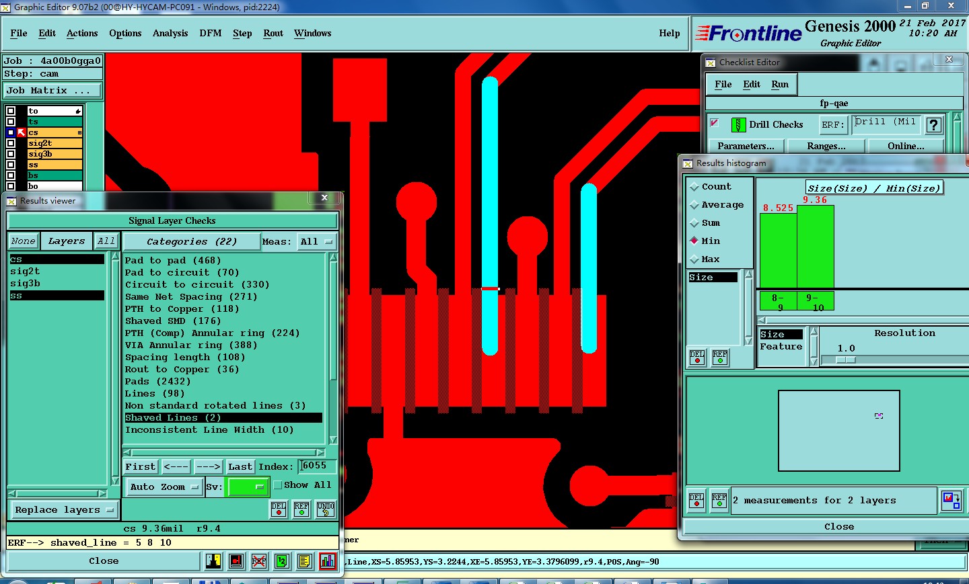Screen dimensions: 969x584
Task: Select the Sum radio option
Action: [x=694, y=223]
